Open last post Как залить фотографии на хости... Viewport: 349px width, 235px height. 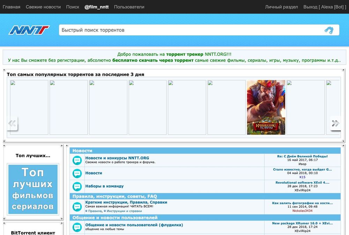[x=302, y=203]
